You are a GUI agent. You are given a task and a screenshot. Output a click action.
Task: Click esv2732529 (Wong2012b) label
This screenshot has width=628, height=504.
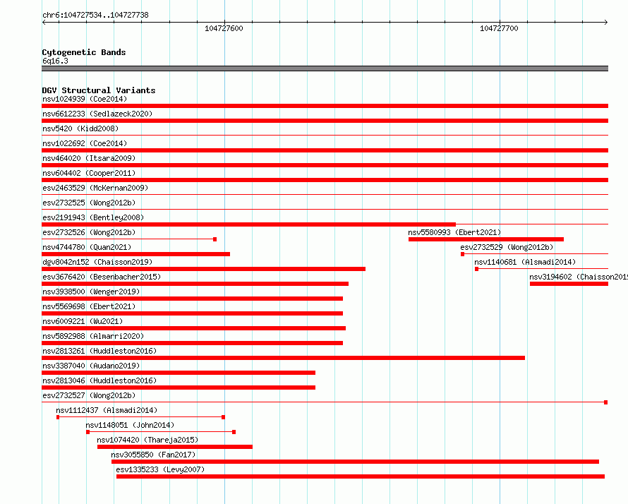coord(507,247)
